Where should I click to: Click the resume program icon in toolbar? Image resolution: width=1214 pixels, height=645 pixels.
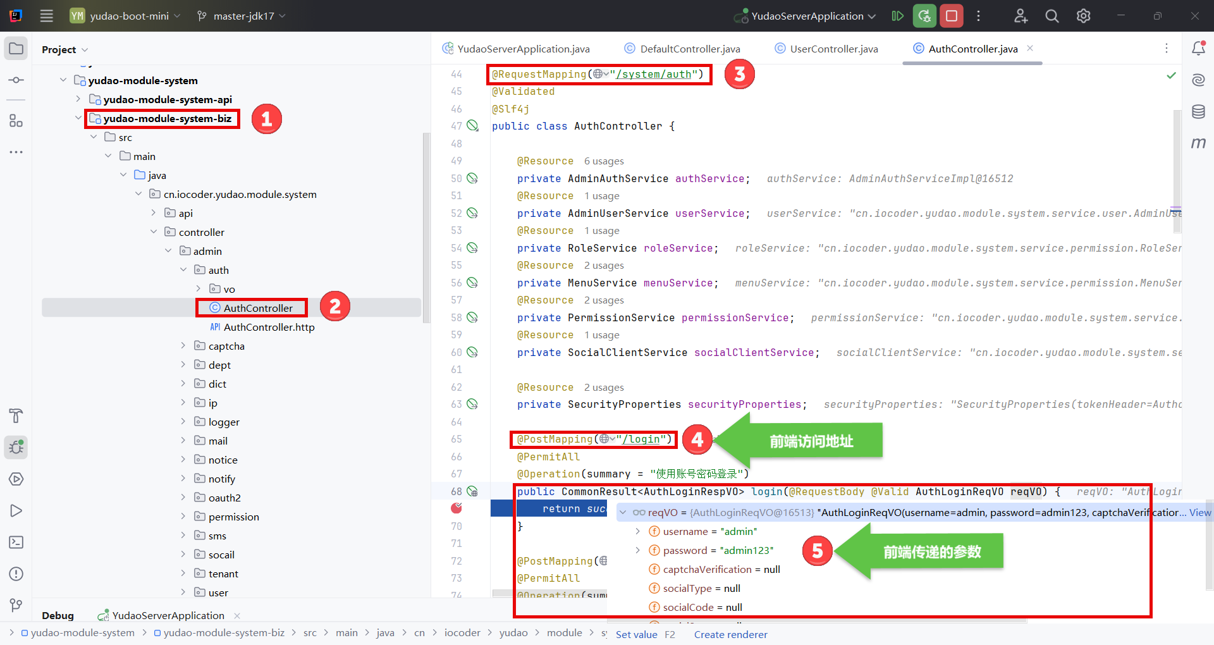[x=897, y=16]
